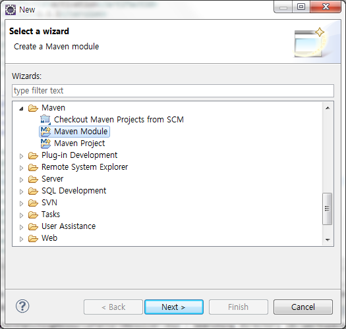346x329 pixels.
Task: Click the Remote System Explorer folder icon
Action: 33,168
